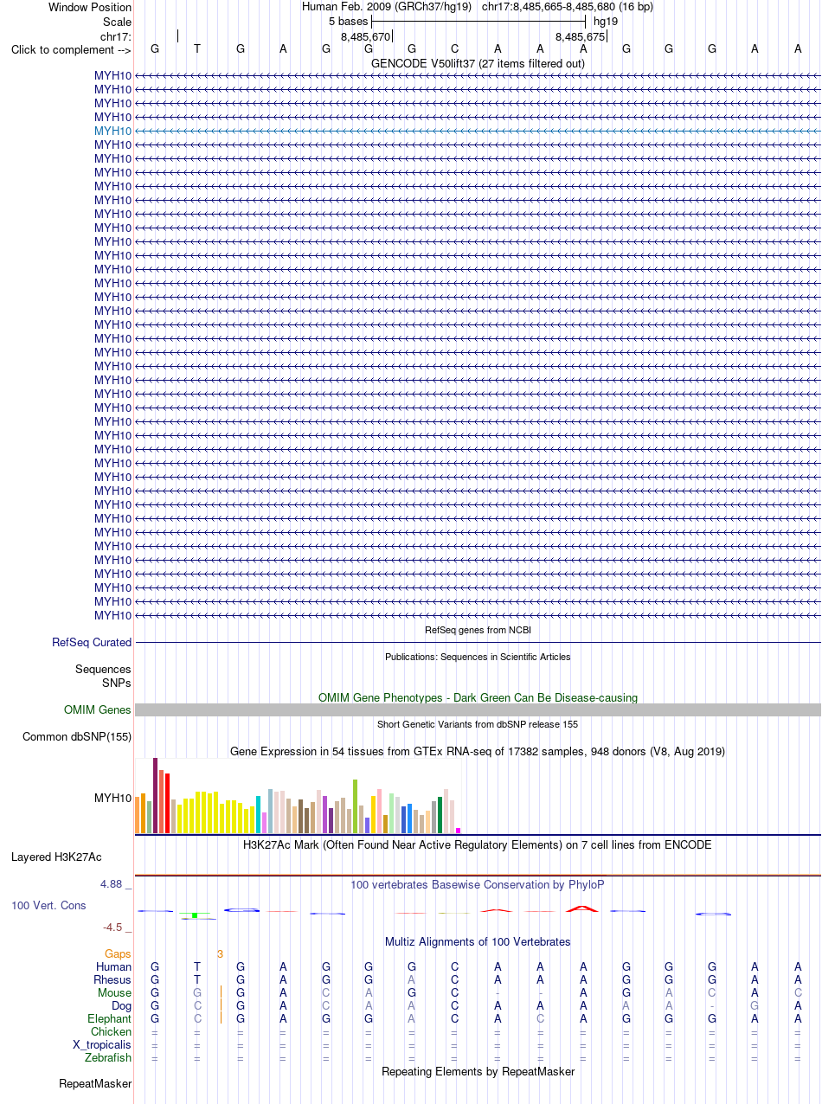Click the Layered H3K27Ac label

pyautogui.click(x=56, y=857)
